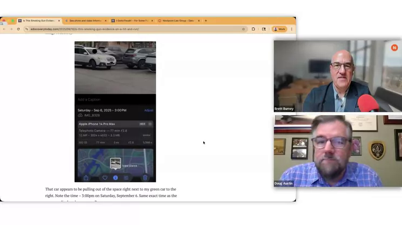
Task: Select the Nextpoint Law Group tab
Action: coord(177,21)
